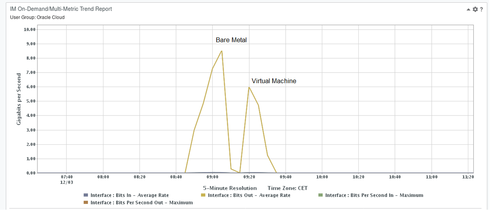
Task: Click the blue Bits In Average Rate swatch
Action: [86, 195]
